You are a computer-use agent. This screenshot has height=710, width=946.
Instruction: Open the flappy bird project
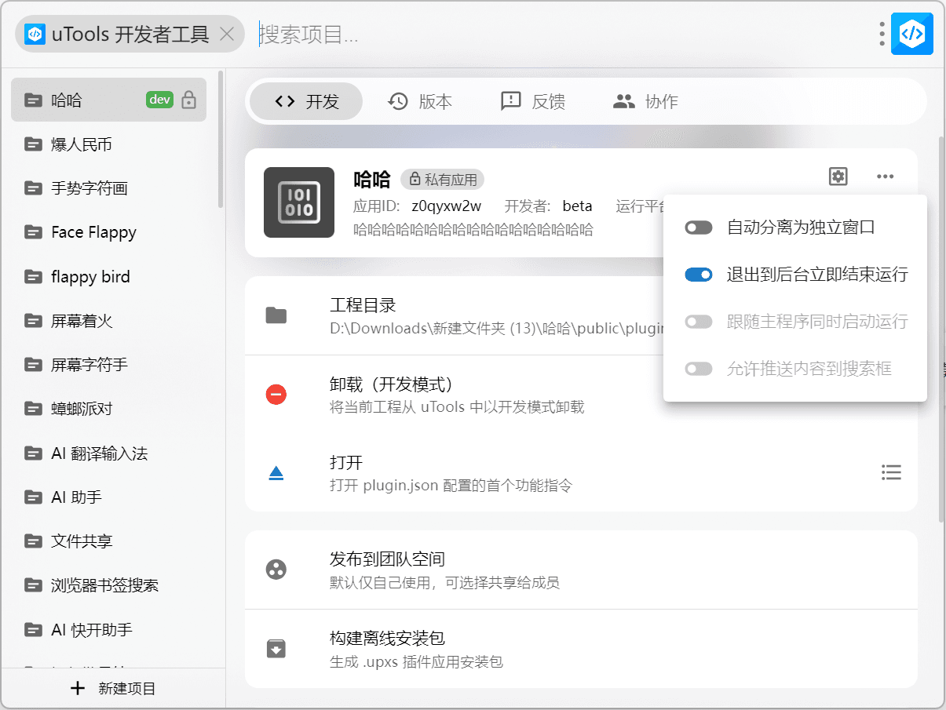point(108,277)
